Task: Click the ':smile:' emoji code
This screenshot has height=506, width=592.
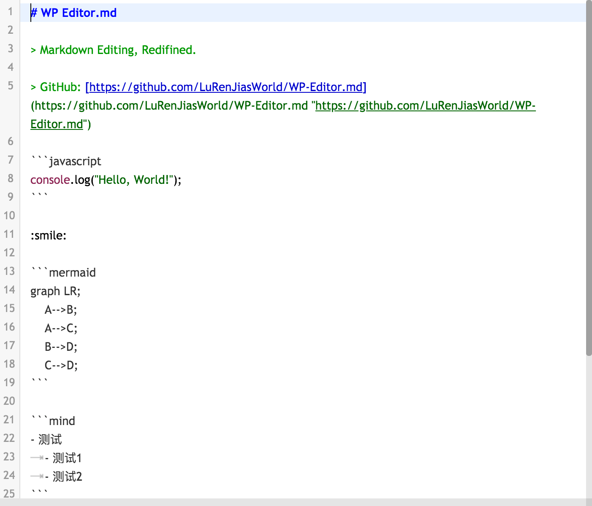Action: point(49,235)
